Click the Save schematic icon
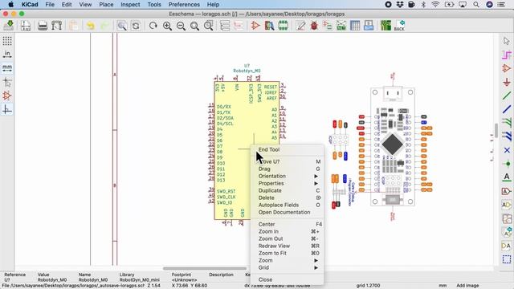Screen dimensions: 514x289 tap(9, 25)
